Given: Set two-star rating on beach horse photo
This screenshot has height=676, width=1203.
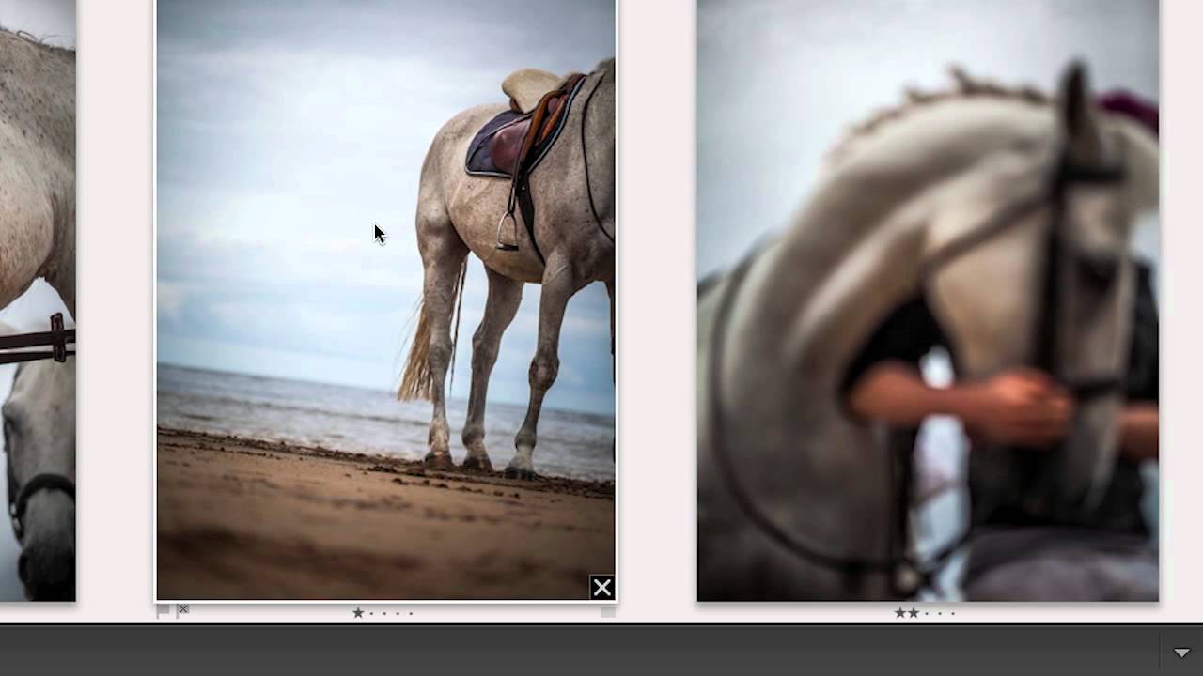Looking at the screenshot, I should (371, 613).
